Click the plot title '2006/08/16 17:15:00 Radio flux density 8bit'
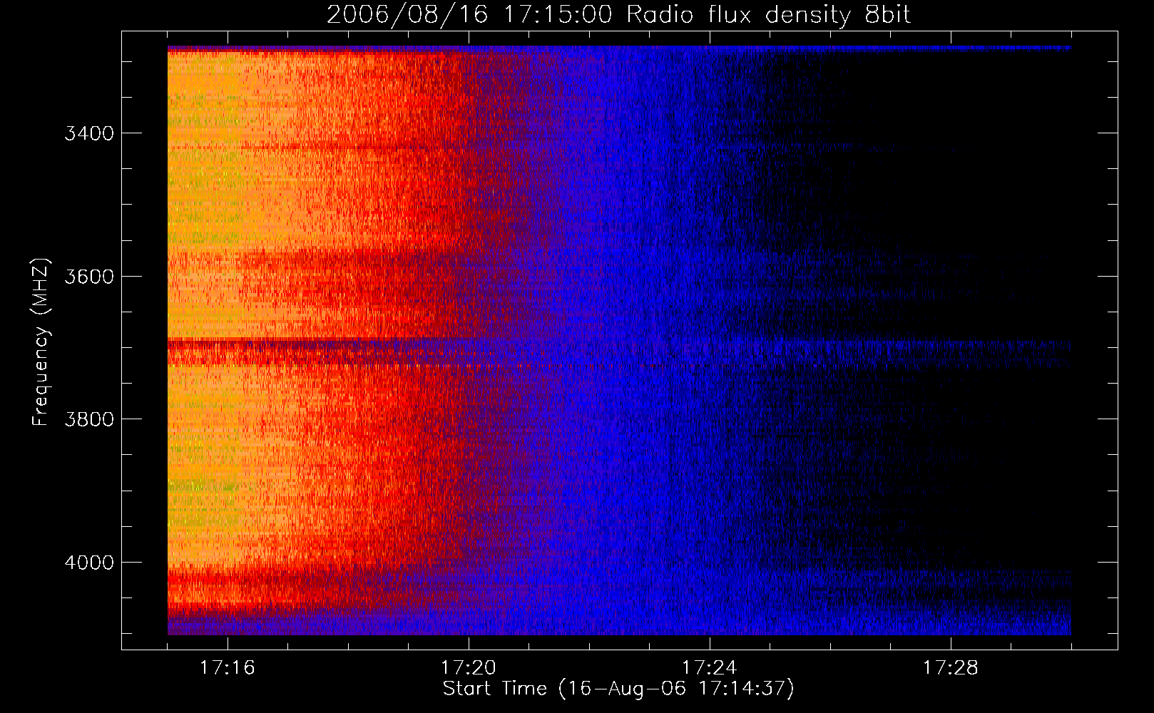 pyautogui.click(x=618, y=15)
